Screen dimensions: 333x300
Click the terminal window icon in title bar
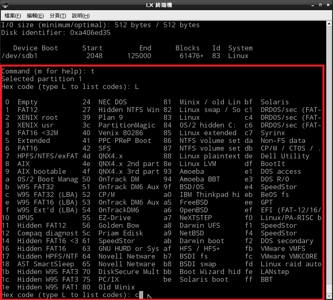(x=5, y=5)
